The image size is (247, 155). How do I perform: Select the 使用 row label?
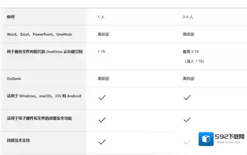coord(11,17)
